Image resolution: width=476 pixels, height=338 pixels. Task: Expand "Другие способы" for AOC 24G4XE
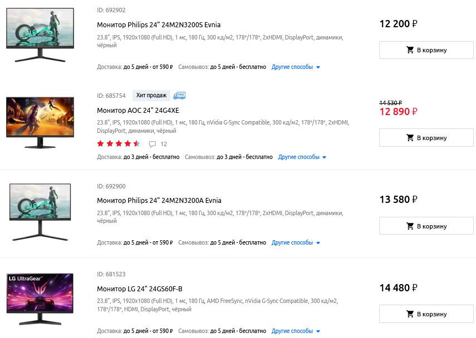coord(302,157)
